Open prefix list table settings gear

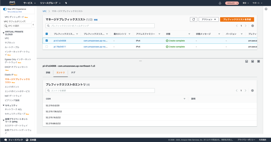pyautogui.click(x=252, y=26)
